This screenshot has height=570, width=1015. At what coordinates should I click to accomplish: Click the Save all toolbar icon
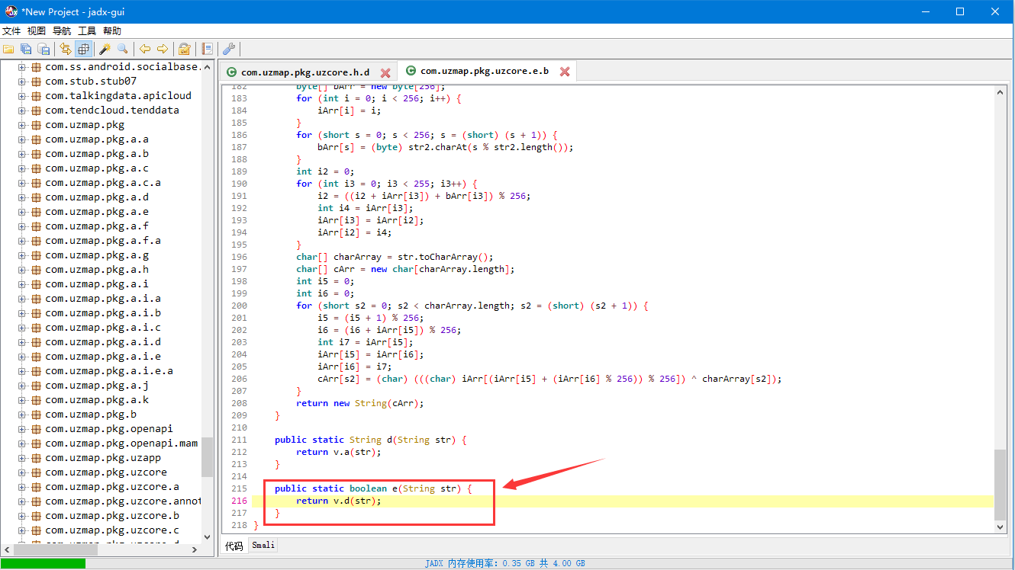[x=26, y=49]
